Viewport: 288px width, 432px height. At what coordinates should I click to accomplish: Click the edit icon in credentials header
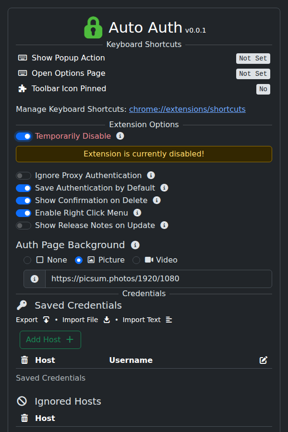263,360
